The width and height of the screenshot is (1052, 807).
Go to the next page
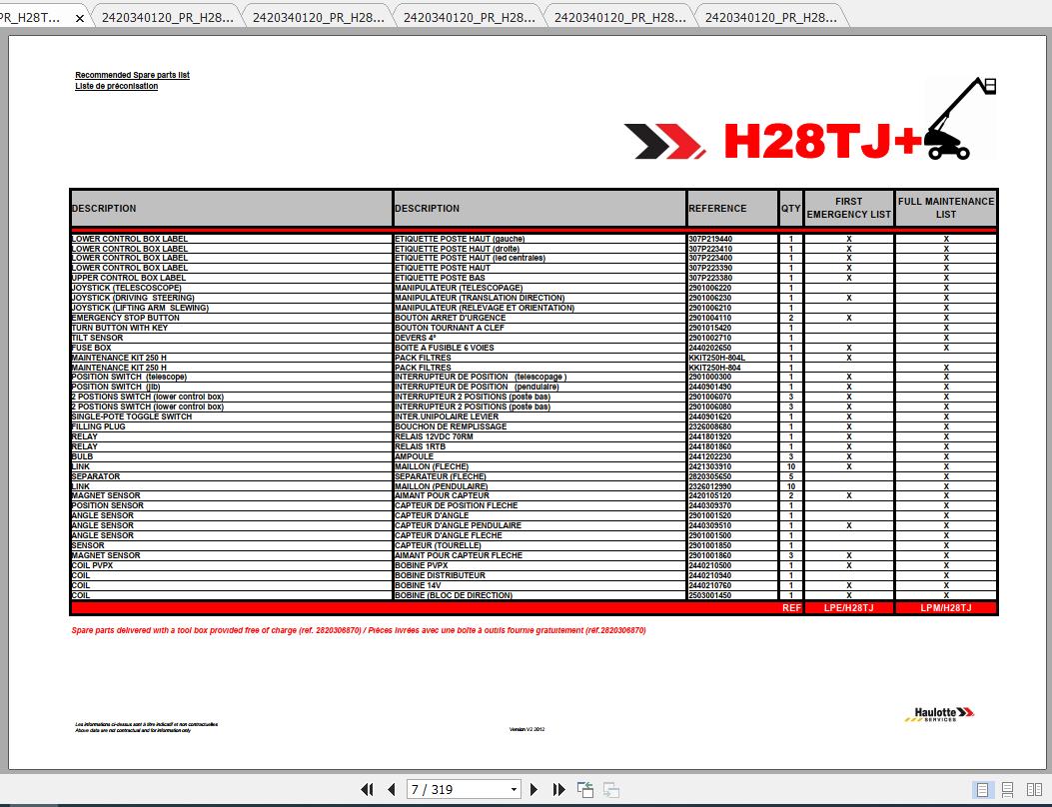point(534,790)
